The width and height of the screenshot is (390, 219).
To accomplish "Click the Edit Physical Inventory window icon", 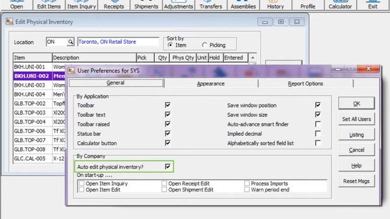I will point(10,22).
